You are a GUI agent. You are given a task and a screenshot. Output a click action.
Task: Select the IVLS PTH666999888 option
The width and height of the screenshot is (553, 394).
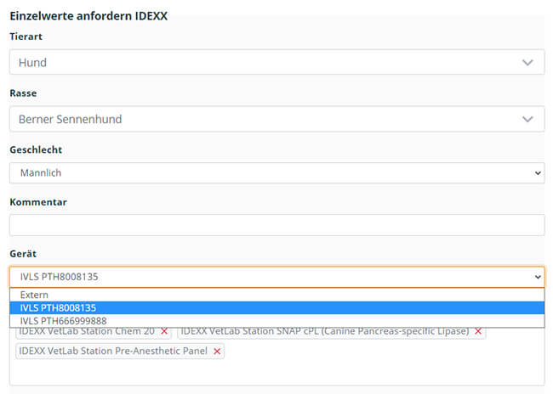(276, 321)
